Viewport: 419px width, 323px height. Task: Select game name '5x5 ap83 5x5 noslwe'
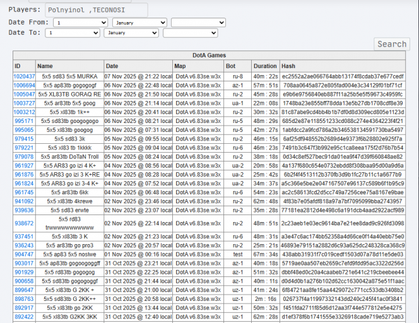[x=70, y=254]
